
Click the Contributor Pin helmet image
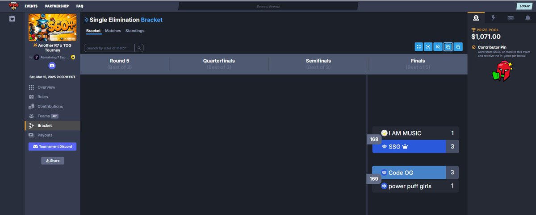(x=502, y=71)
